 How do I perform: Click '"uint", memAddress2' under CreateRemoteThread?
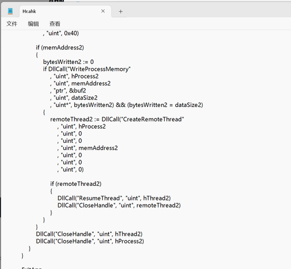(87, 148)
